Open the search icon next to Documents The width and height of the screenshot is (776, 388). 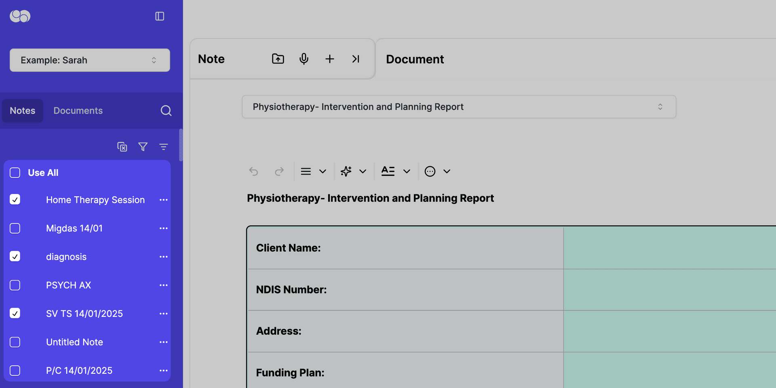click(x=166, y=110)
